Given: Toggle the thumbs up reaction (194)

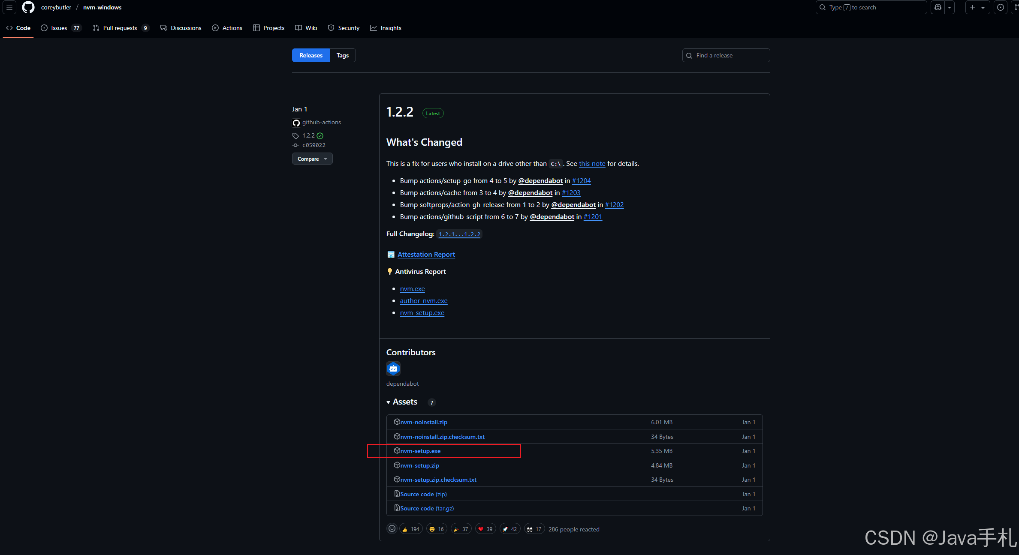Looking at the screenshot, I should click(410, 529).
